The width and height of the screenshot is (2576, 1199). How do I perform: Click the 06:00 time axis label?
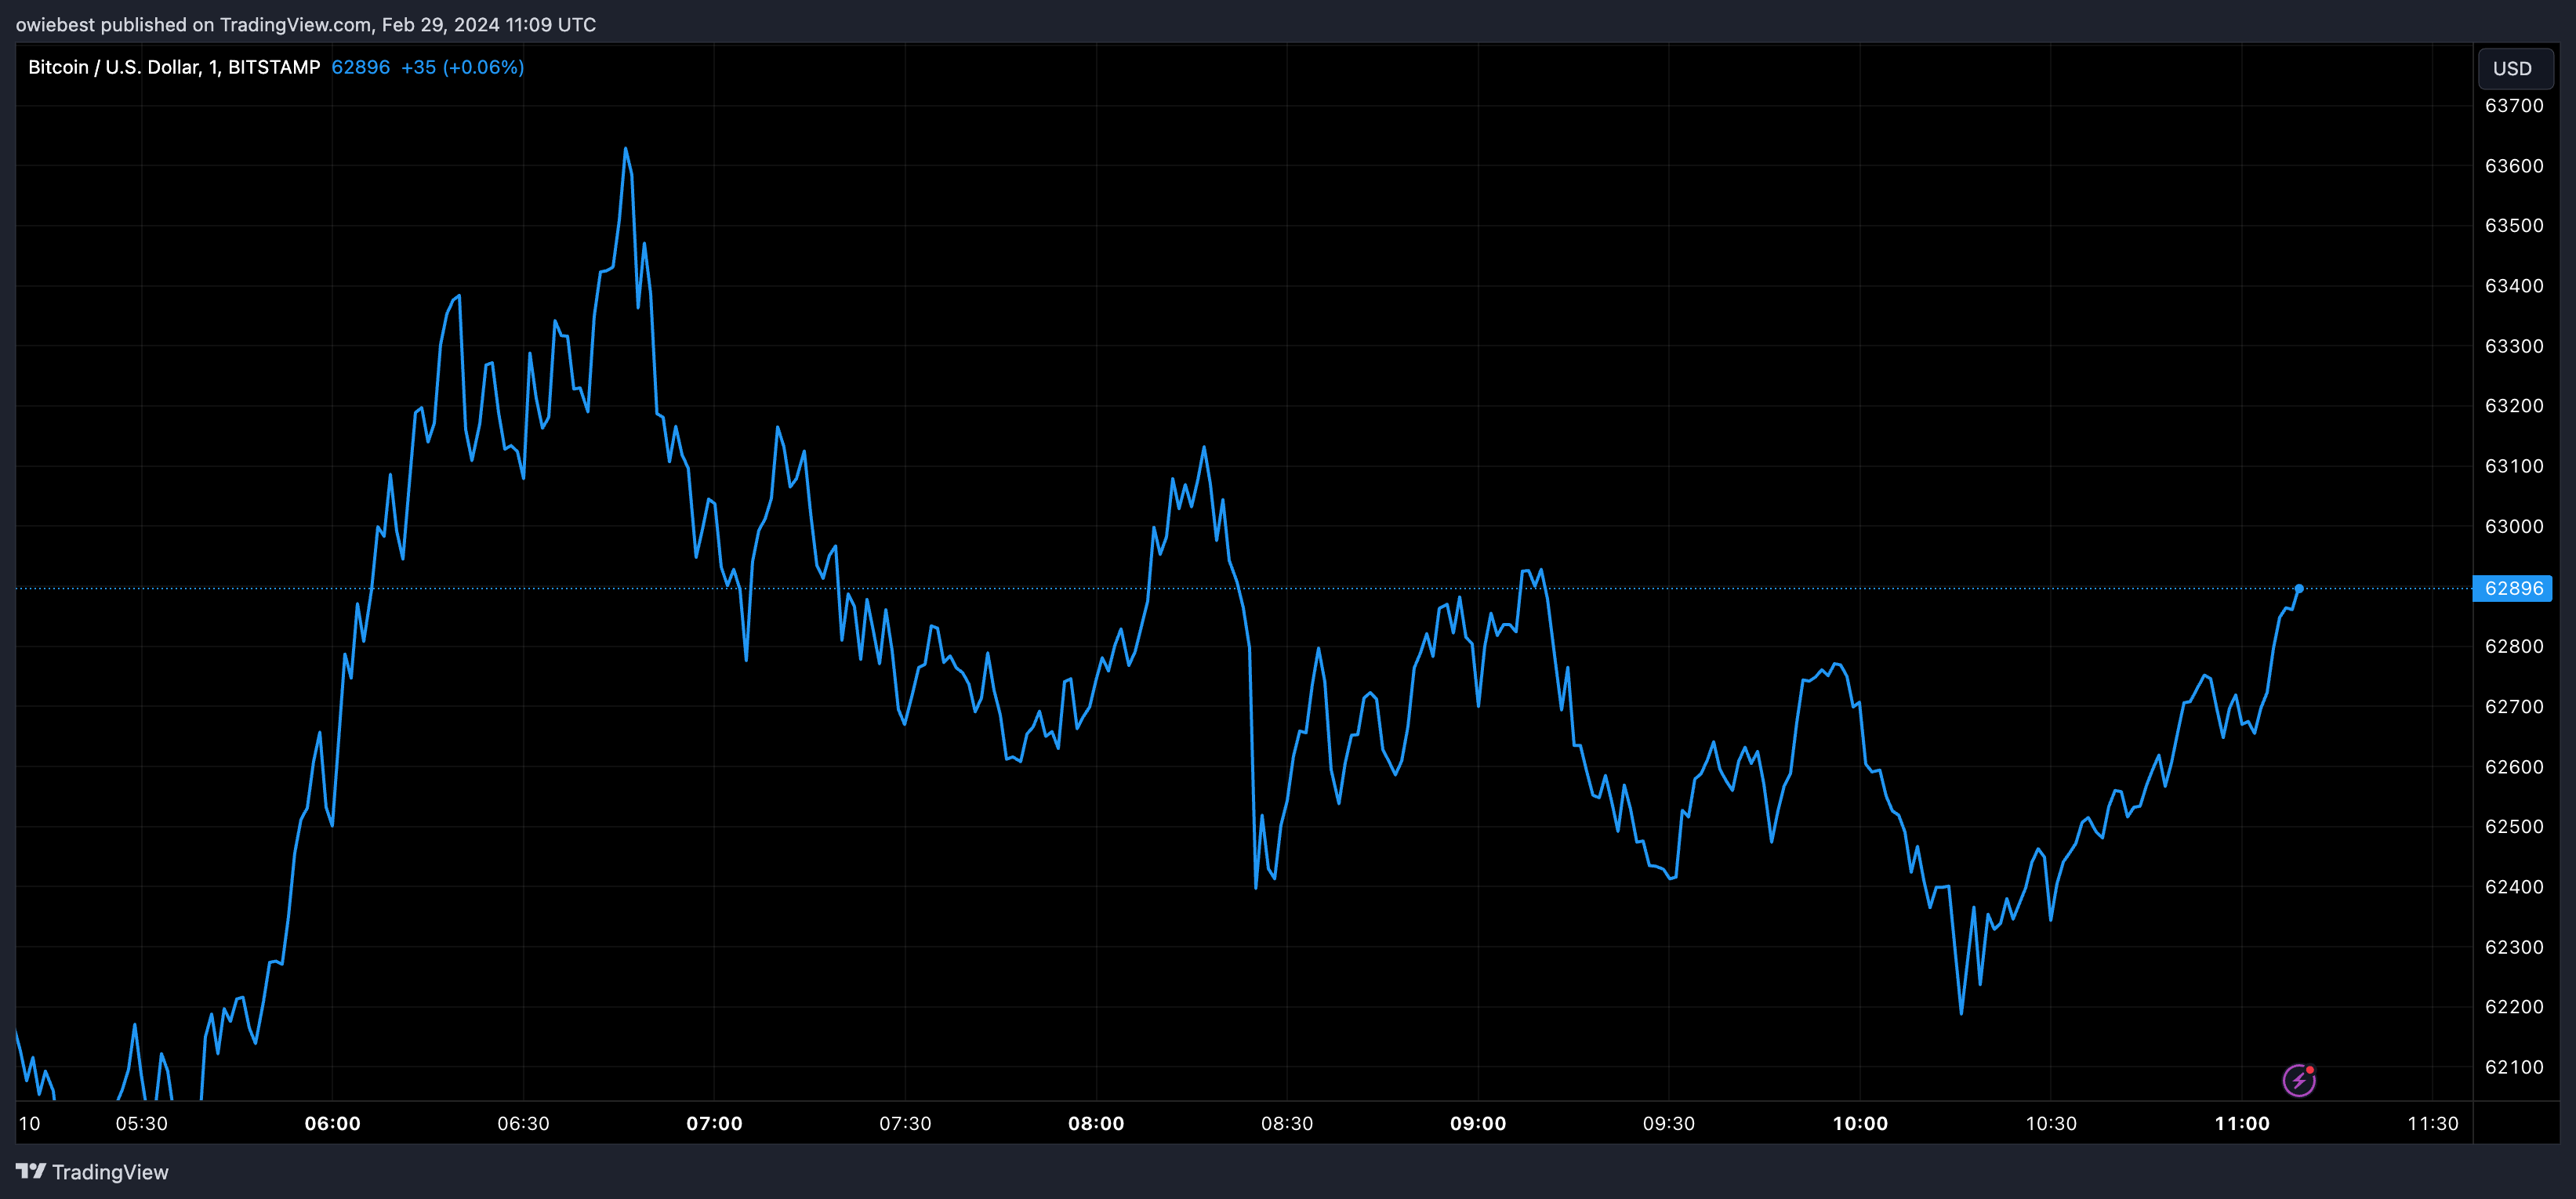click(x=332, y=1123)
